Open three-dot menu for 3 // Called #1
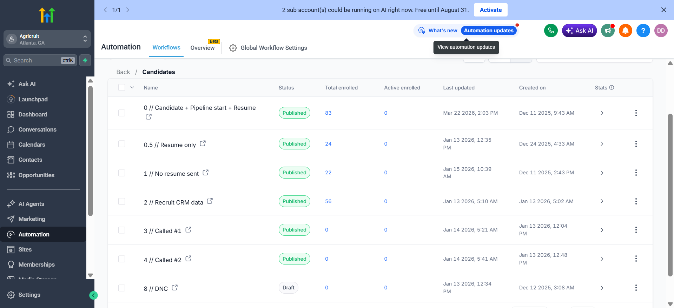 [x=636, y=230]
